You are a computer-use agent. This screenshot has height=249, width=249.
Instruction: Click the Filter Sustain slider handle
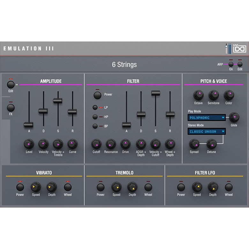156,93
